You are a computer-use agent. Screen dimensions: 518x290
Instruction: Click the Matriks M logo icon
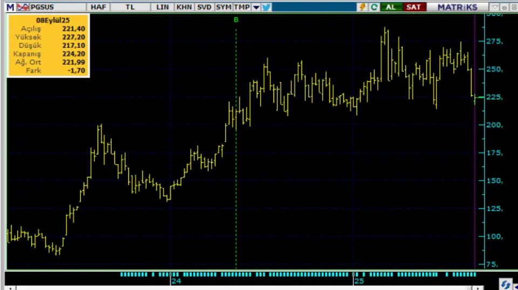point(10,7)
